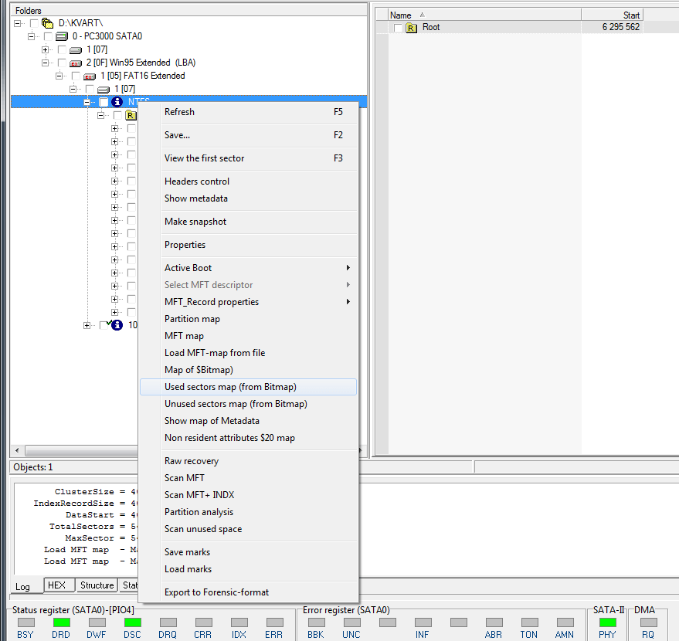Click the NTFS info icon in tree
The image size is (679, 641).
click(x=117, y=103)
